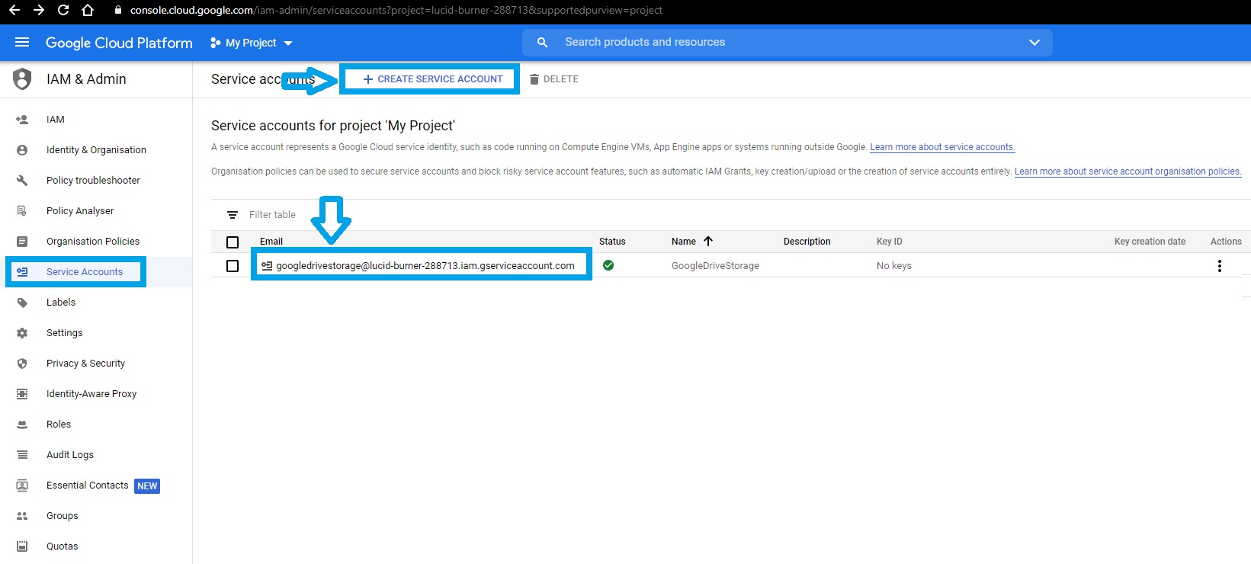
Task: Click the IAM add-person icon
Action: point(22,120)
